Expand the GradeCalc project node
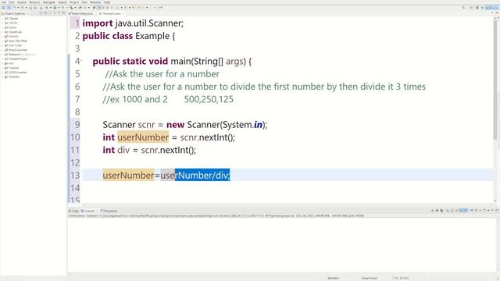This screenshot has height=281, width=500. click(x=2, y=32)
